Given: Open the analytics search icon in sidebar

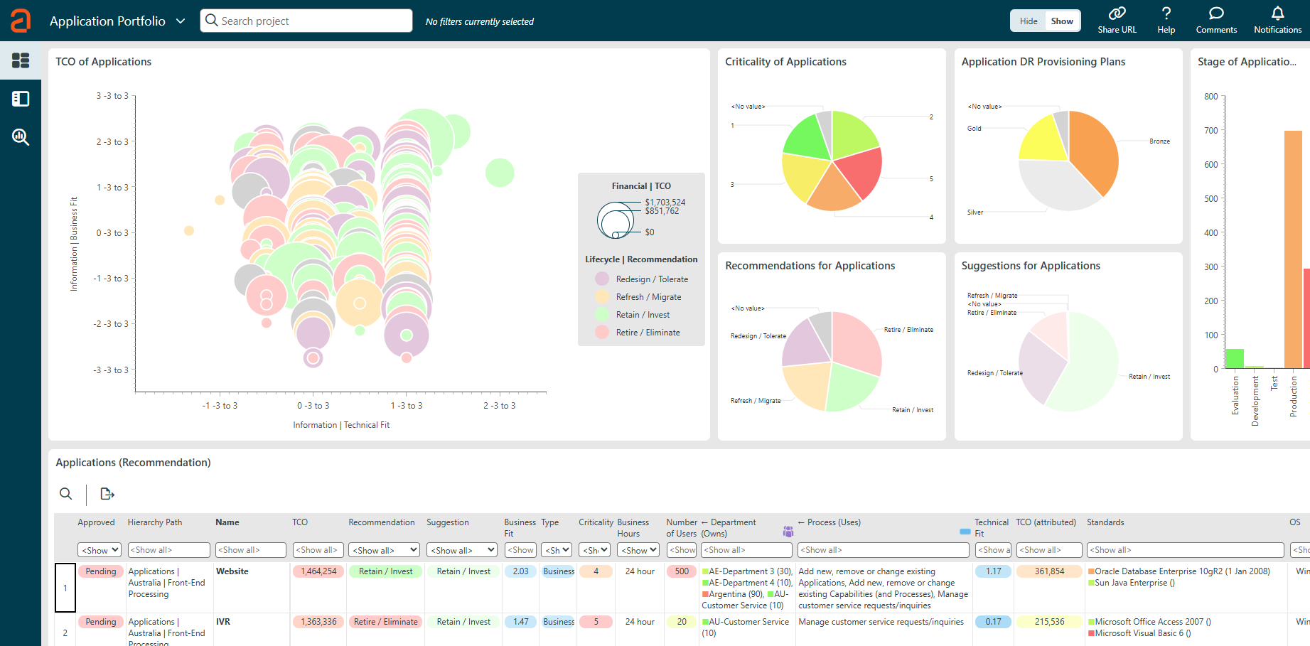Looking at the screenshot, I should coord(21,137).
